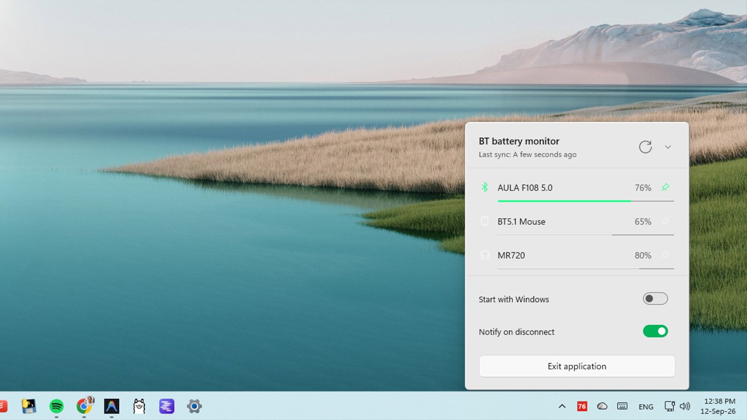Switch input language via ENG indicator
Viewport: 747px width, 420px height.
point(646,406)
